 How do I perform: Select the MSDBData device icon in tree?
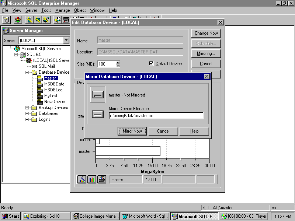40,84
